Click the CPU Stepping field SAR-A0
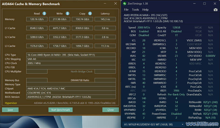This screenshot has height=128, width=220. point(71,59)
